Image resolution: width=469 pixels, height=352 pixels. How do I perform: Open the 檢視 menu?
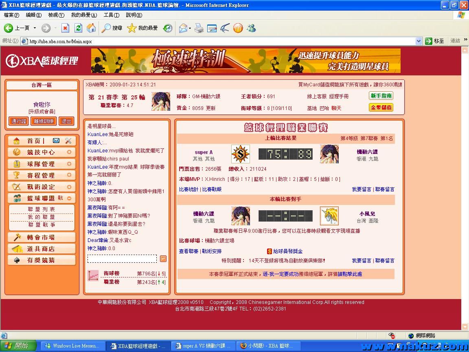(x=56, y=15)
